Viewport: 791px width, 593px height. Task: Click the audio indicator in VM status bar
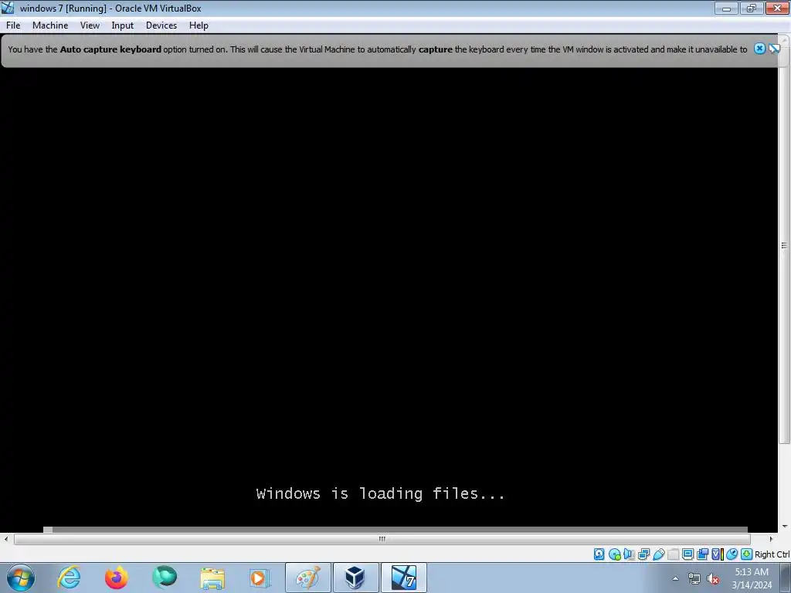[629, 554]
